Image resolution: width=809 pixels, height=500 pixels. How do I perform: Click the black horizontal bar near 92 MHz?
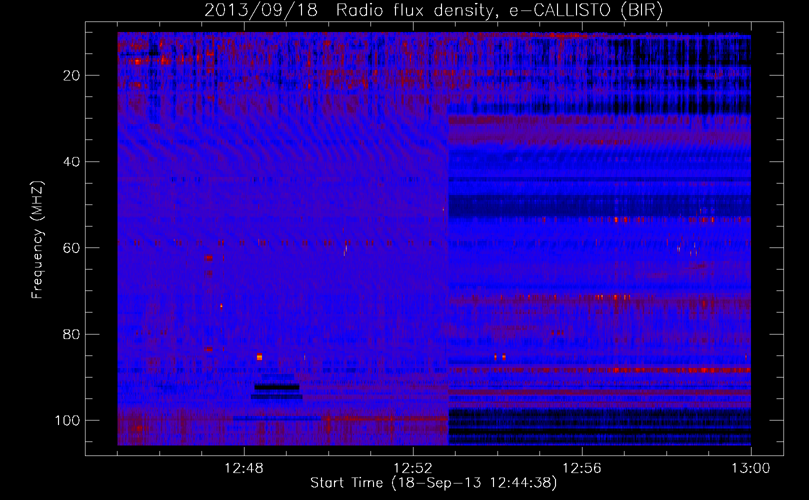point(277,387)
